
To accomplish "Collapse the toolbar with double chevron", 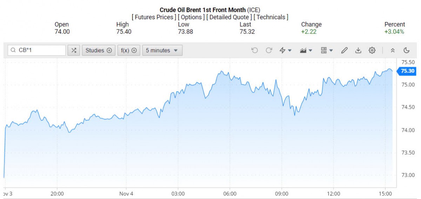I will coord(393,50).
